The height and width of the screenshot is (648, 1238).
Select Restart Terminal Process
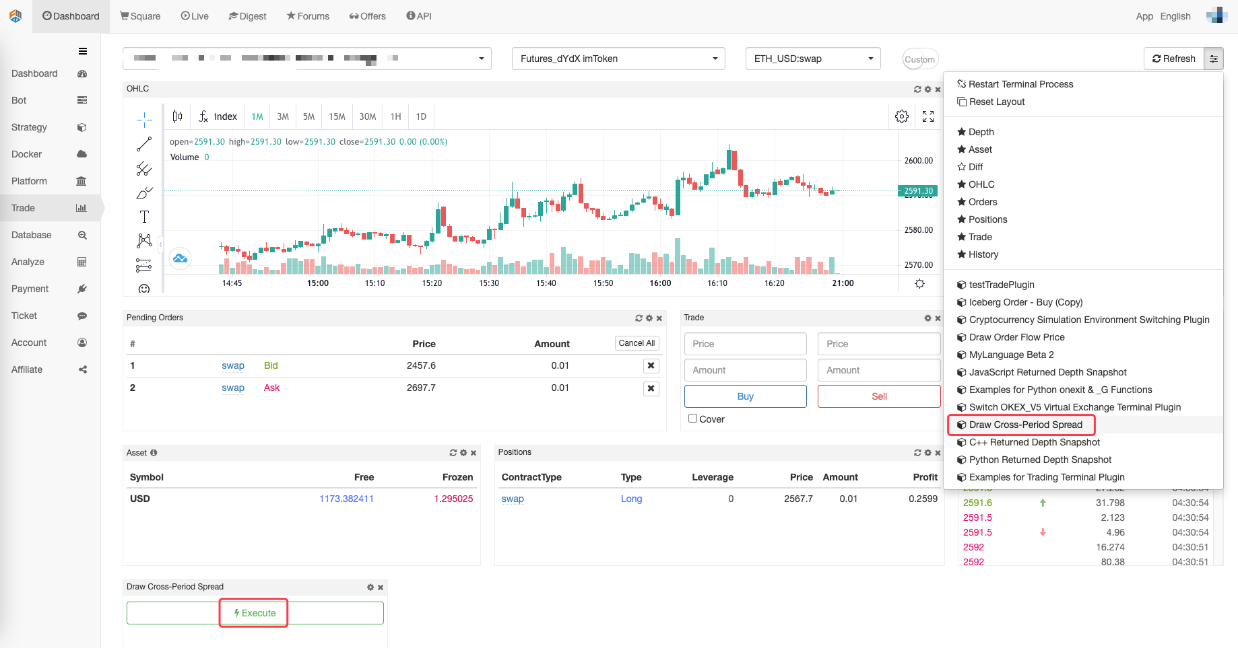click(1015, 84)
